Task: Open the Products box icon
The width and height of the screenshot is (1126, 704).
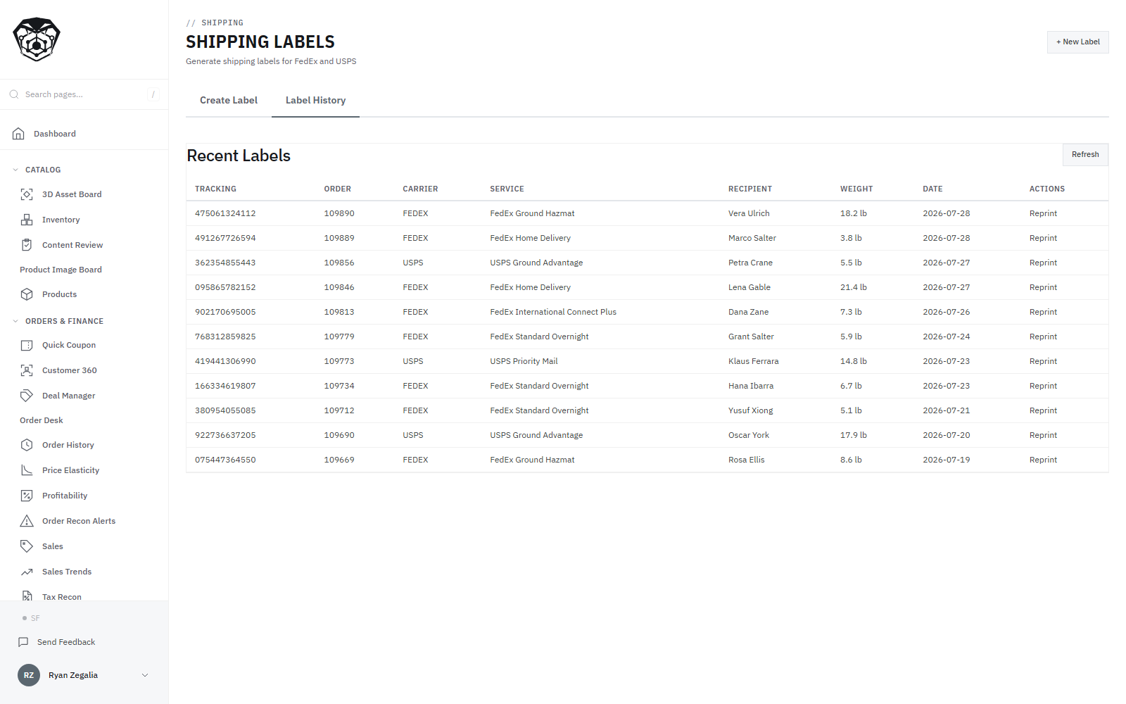Action: click(x=27, y=294)
